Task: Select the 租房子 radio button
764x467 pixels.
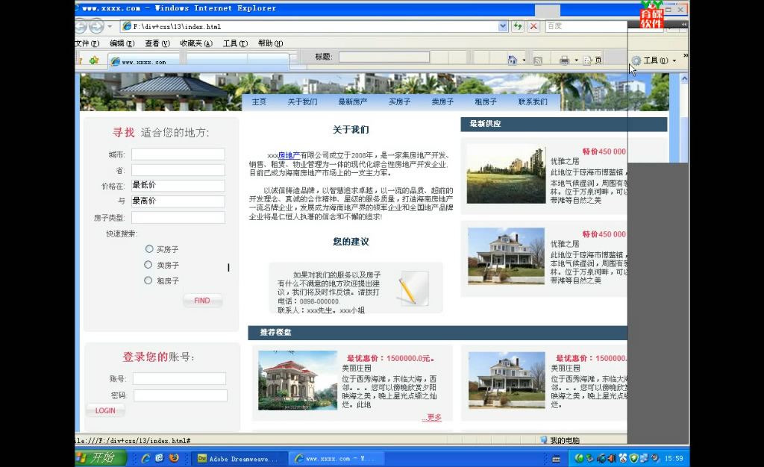Action: click(x=148, y=280)
